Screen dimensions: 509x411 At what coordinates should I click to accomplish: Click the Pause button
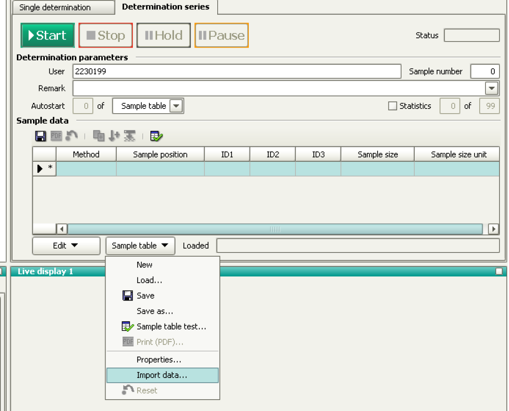coord(222,35)
